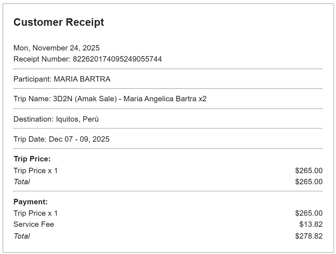Select the receipt number 822620174095249055744
Image resolution: width=336 pixels, height=254 pixels.
pos(117,59)
